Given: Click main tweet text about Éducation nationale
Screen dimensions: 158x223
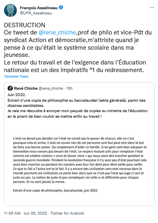Looking at the screenshot, I should tap(75, 66).
